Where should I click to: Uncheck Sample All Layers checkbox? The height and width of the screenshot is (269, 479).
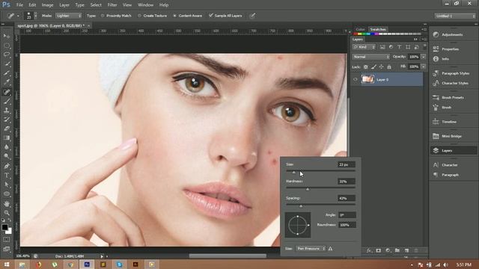211,15
